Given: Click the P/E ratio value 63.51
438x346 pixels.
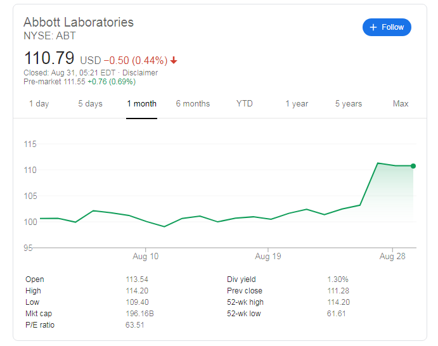Looking at the screenshot, I should point(135,325).
